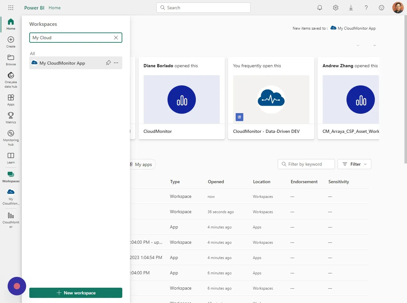
Task: Clear the workspace search text
Action: coord(116,38)
